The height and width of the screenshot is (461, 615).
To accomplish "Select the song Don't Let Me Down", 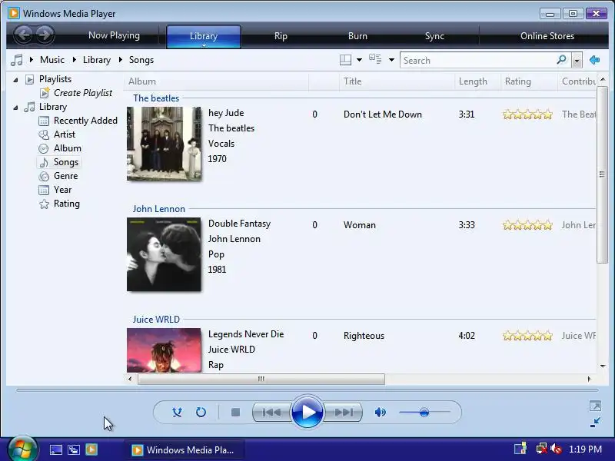I will pos(383,114).
